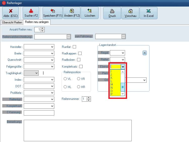Choose letter M in the Ebene list

(112, 84)
